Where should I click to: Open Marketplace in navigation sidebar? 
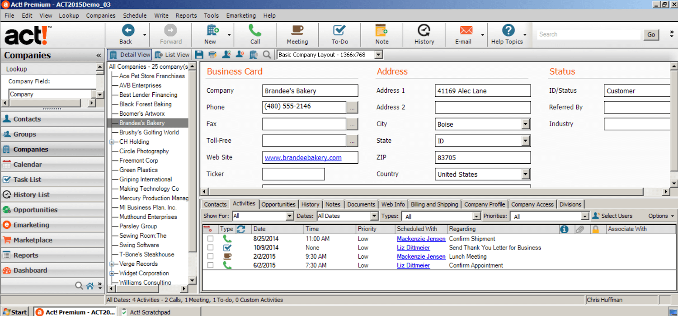click(52, 240)
